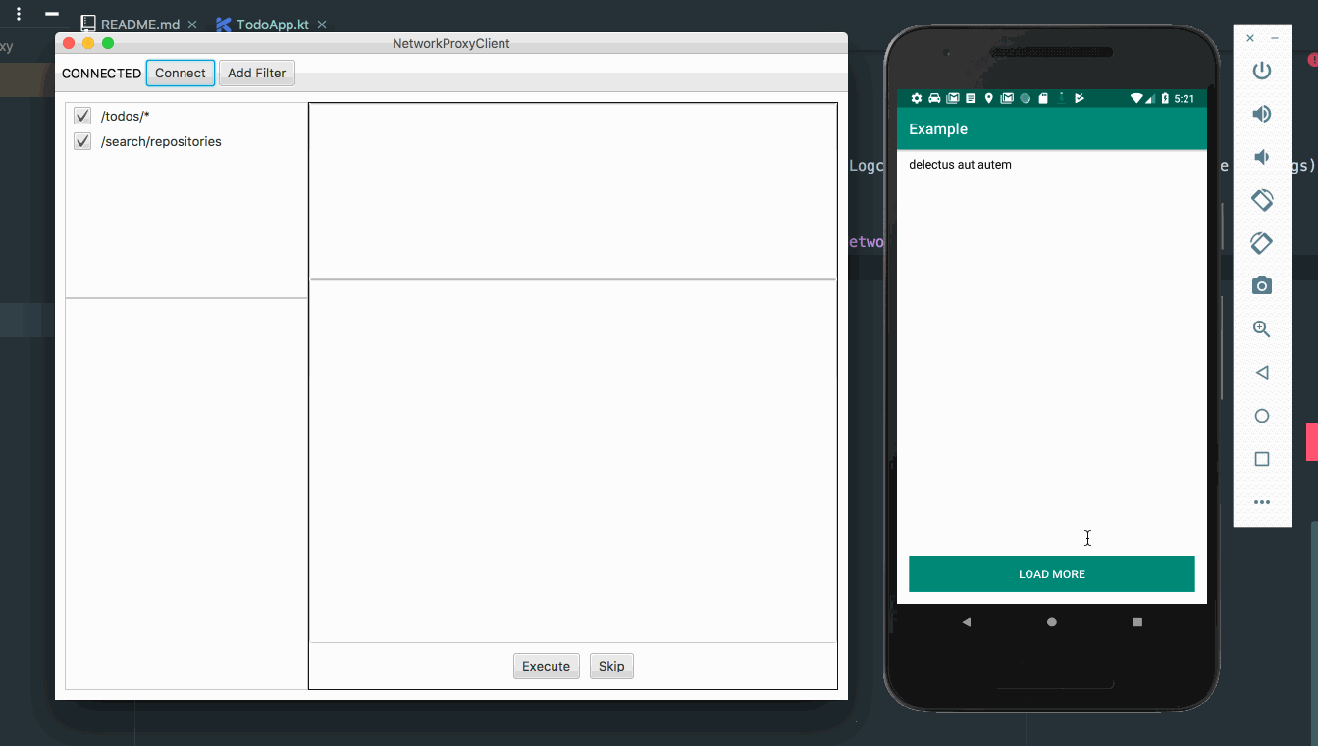The image size is (1318, 746).
Task: Click 5:21 clock in phone status bar
Action: point(1185,98)
